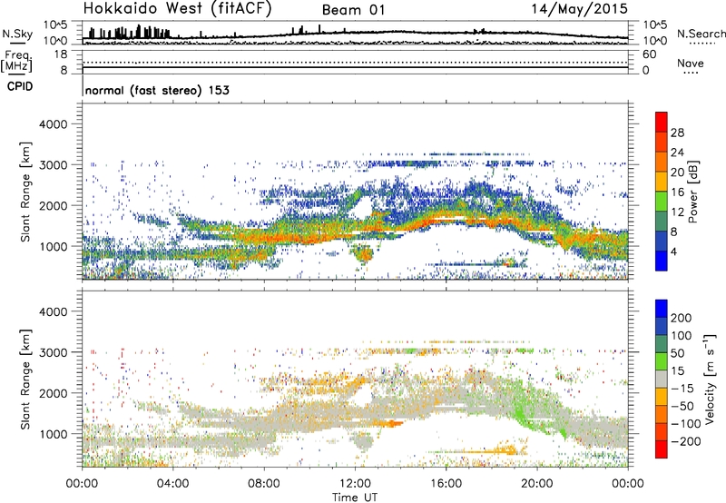Pick the red bottom velocity colorbar segment
The image size is (726, 503).
pyautogui.click(x=662, y=449)
